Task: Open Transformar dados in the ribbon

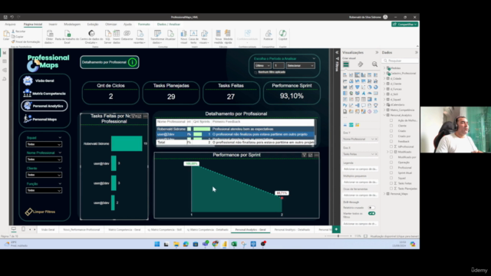Action: click(x=157, y=37)
